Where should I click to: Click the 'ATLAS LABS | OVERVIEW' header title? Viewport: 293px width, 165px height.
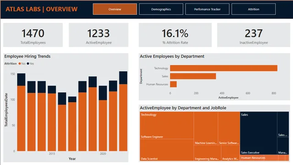click(x=42, y=9)
